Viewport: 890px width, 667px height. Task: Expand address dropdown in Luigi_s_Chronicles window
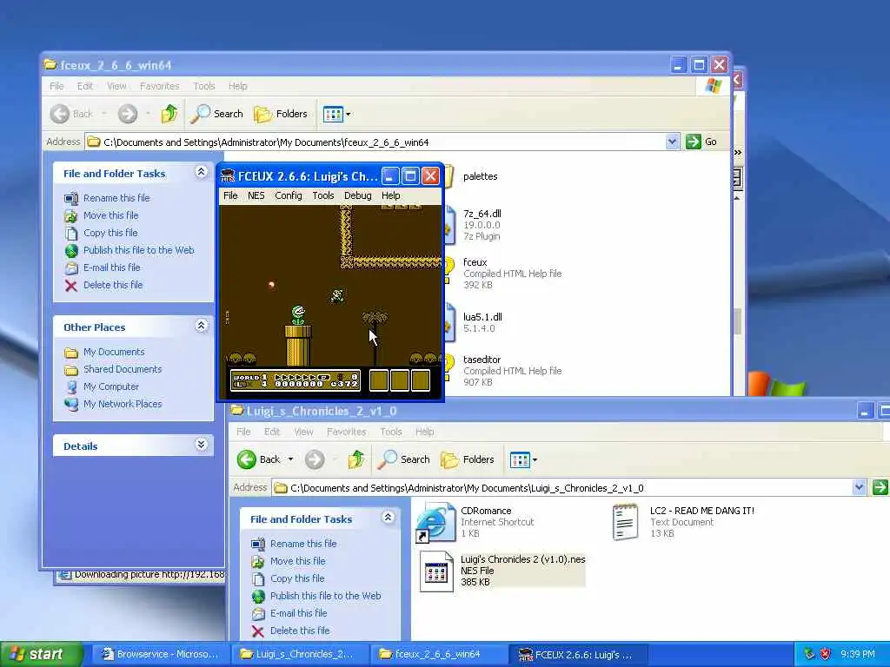860,487
